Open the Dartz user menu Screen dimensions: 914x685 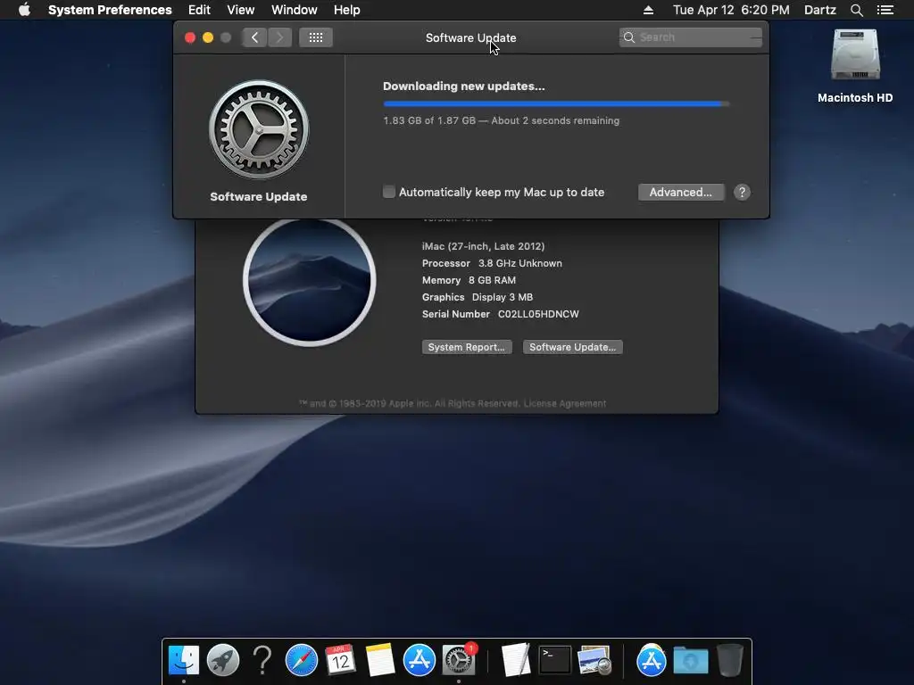819,10
